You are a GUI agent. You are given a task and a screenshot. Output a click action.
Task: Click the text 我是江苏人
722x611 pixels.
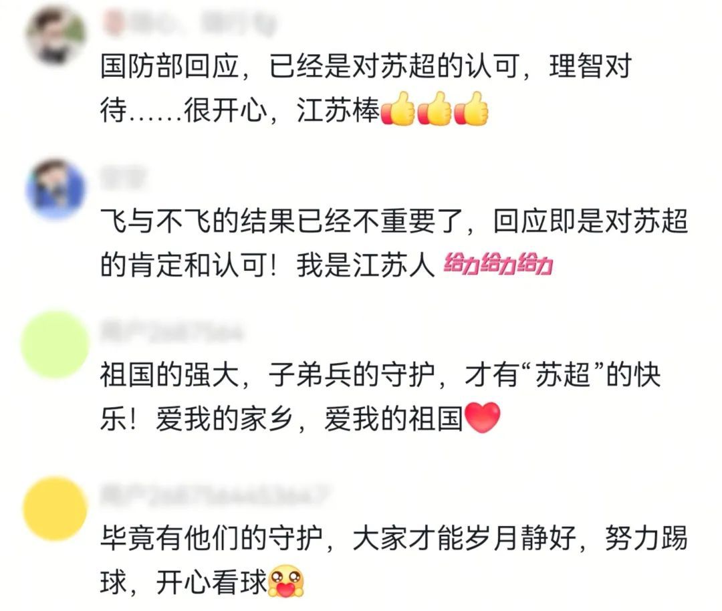coord(366,265)
